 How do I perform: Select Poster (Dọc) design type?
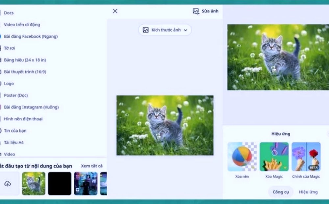pyautogui.click(x=16, y=95)
